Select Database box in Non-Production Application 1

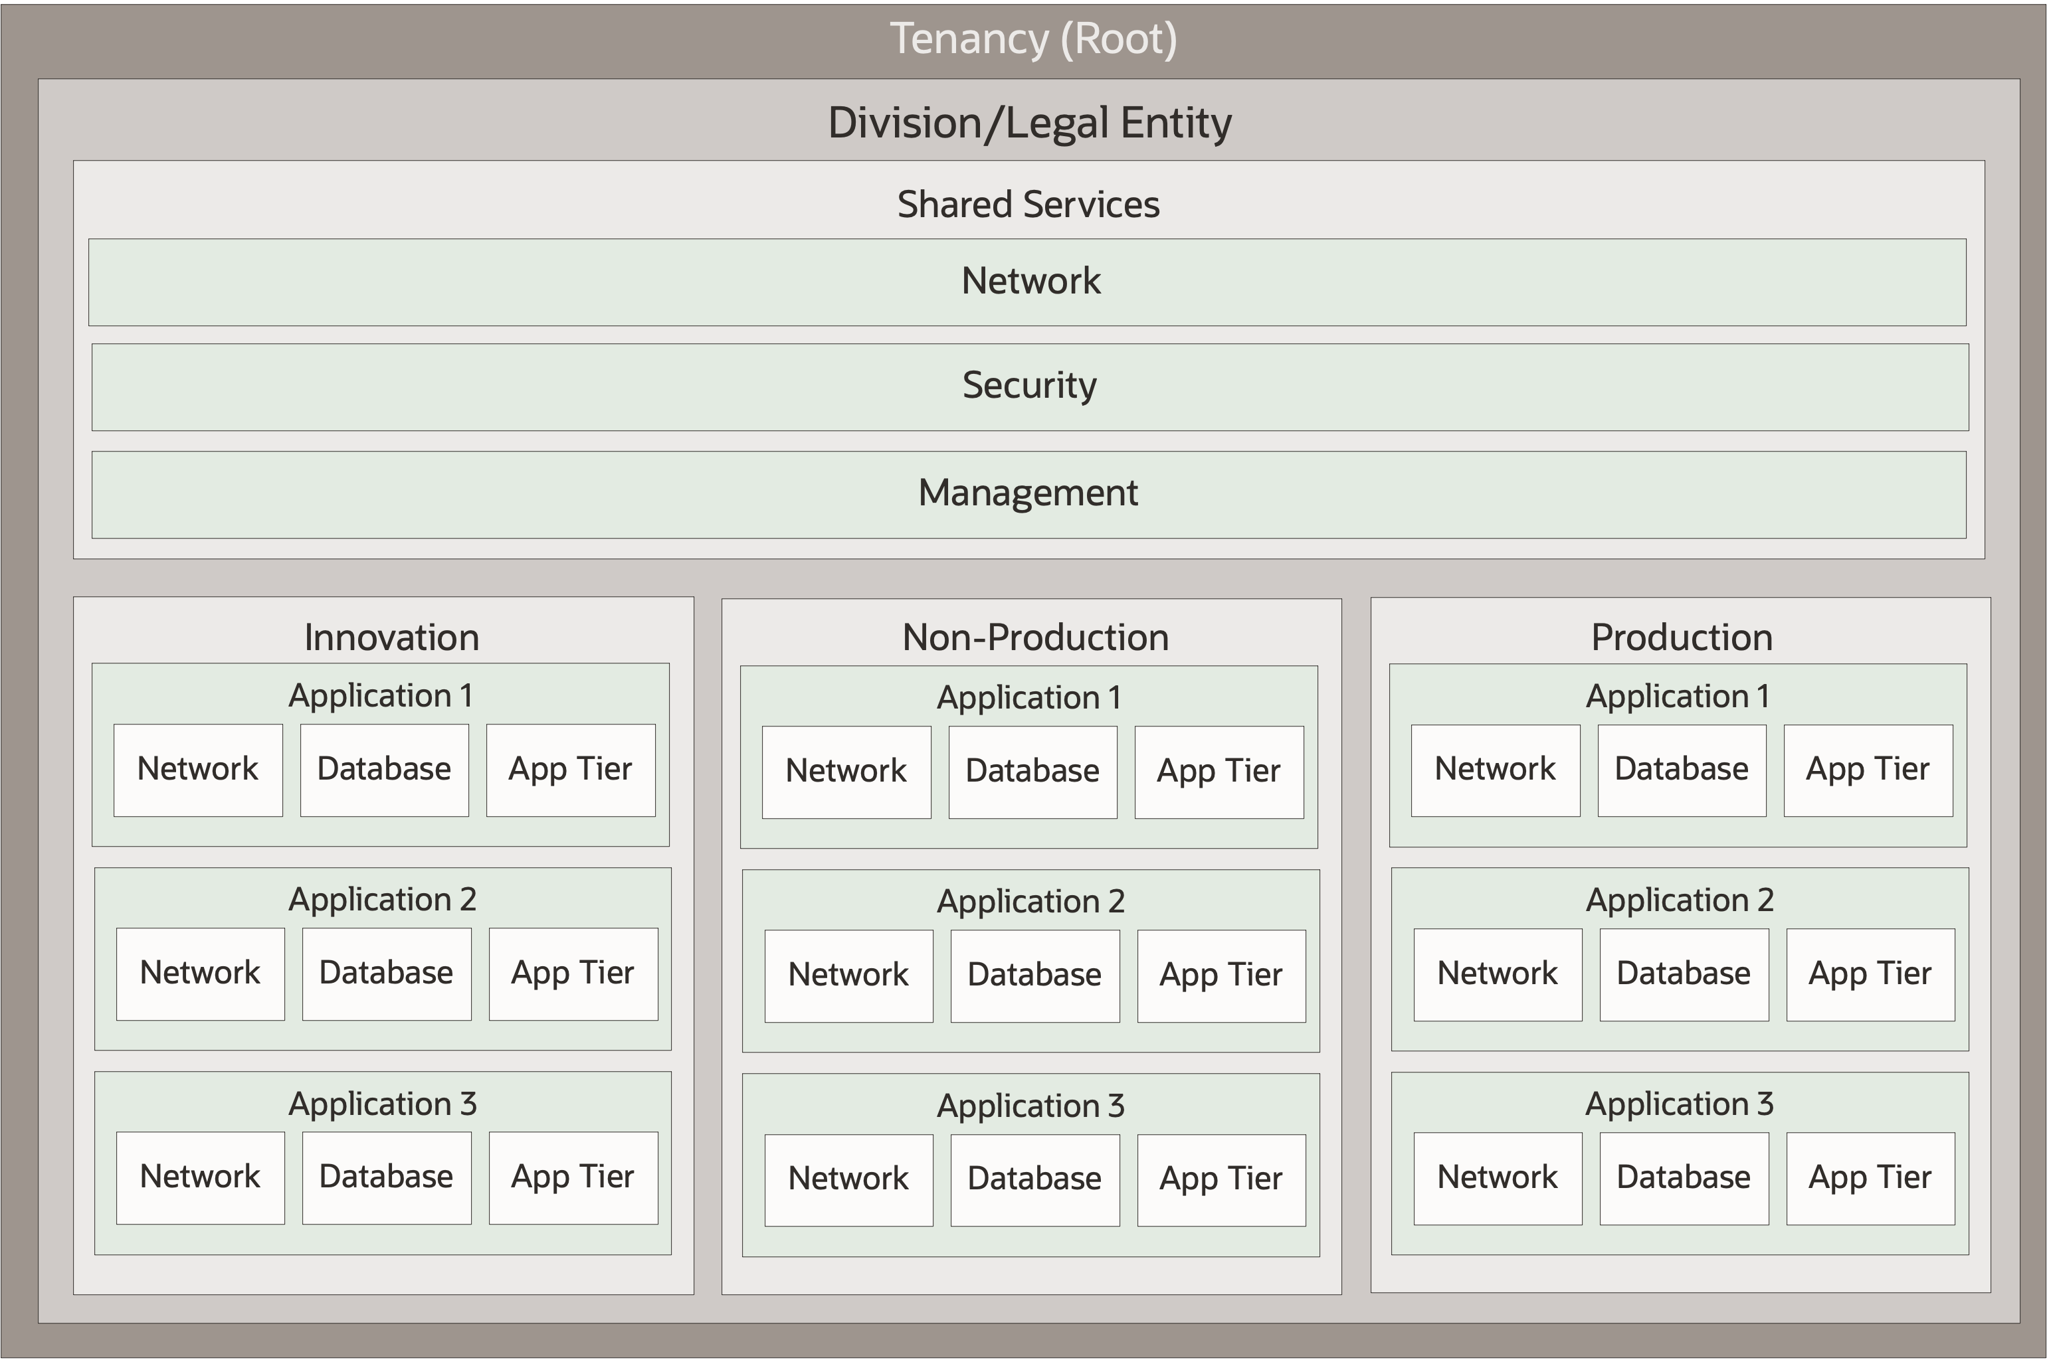click(1032, 772)
